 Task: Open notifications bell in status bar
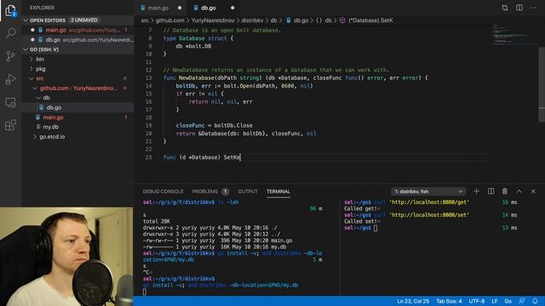[x=536, y=301]
